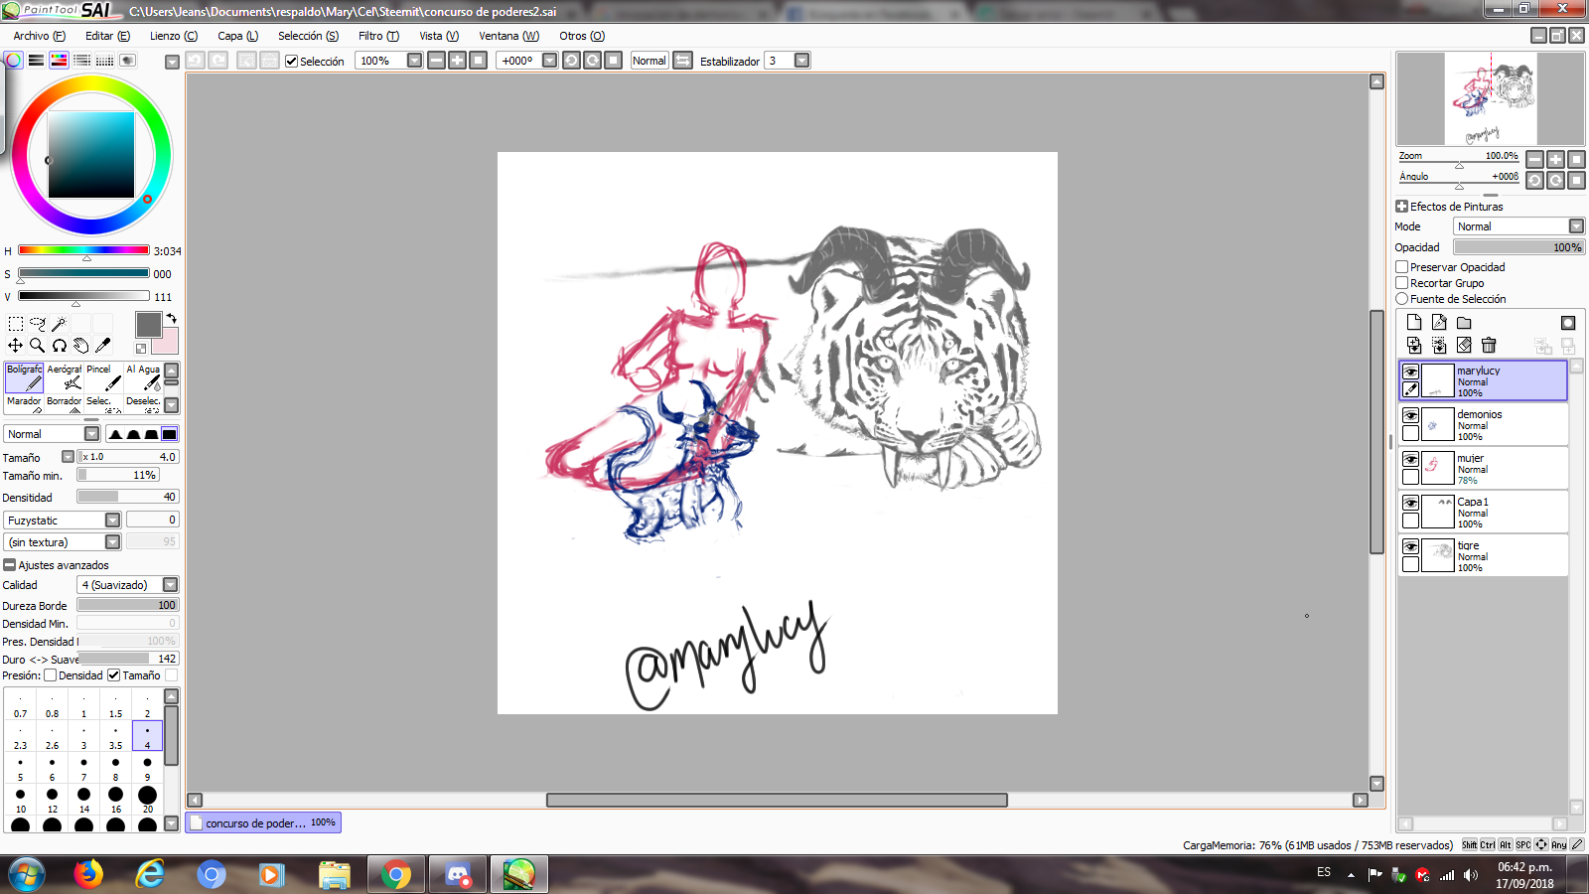Select the rectangular selection tool
The height and width of the screenshot is (894, 1589).
pyautogui.click(x=16, y=324)
